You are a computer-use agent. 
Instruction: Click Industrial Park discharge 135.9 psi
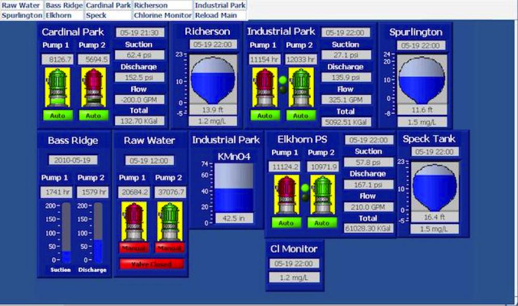(346, 77)
